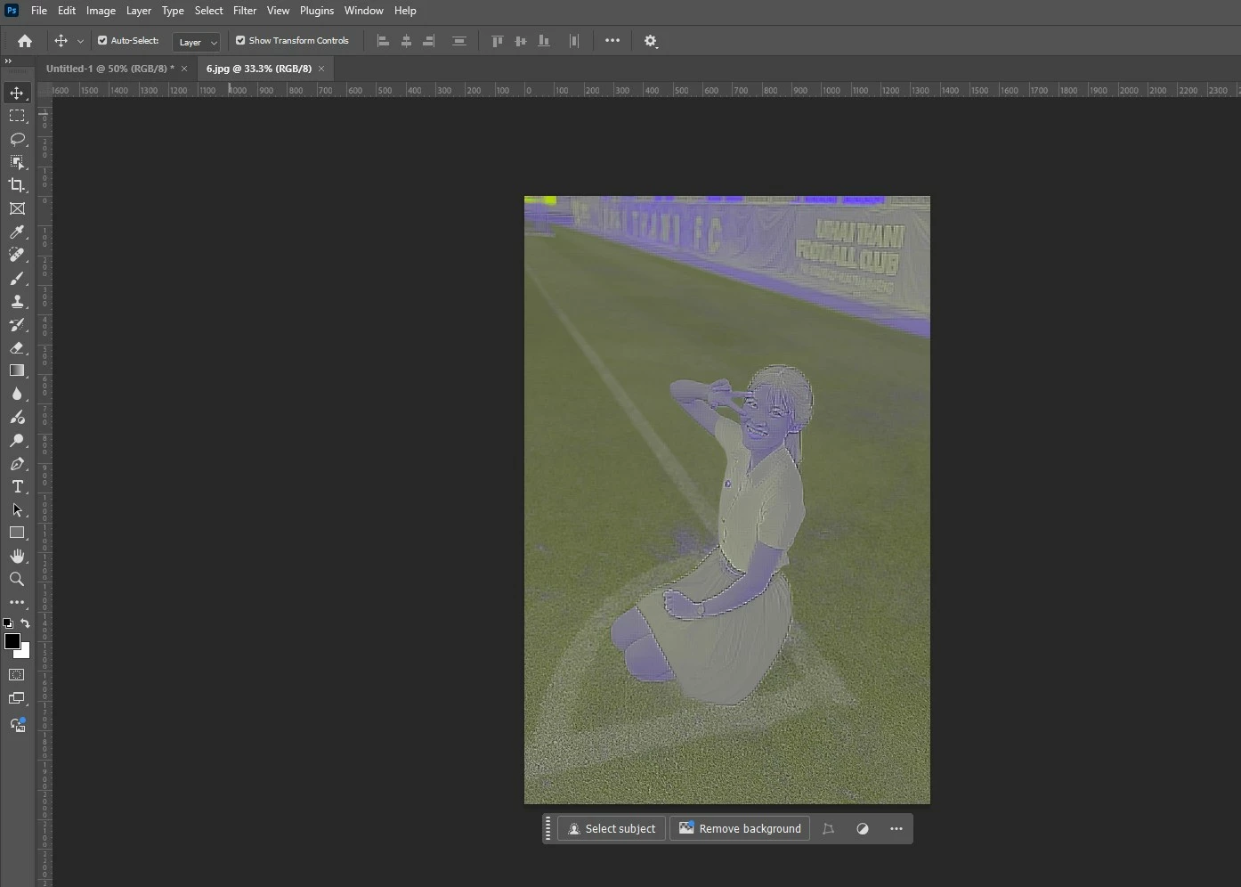Align right edges in options bar

(x=428, y=41)
